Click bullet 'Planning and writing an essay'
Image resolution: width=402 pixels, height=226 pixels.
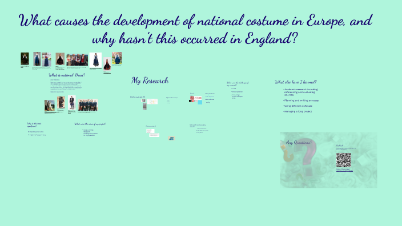coord(301,100)
